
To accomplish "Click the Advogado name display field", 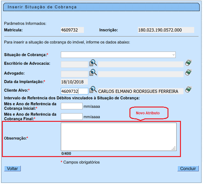I will click(141, 74).
